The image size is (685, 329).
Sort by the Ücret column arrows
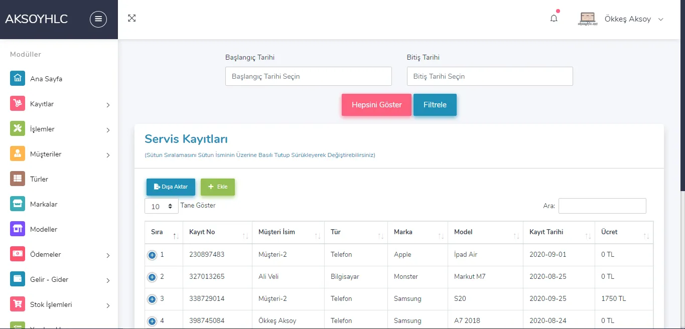point(646,236)
